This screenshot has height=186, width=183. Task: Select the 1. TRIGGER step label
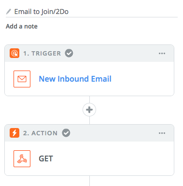[42, 54]
